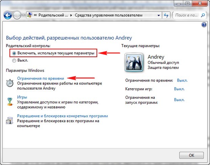This screenshot has width=210, height=165.
Task: Click the Текущие параметры heading
Action: [141, 46]
